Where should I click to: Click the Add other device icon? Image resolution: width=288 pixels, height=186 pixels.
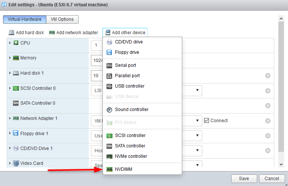[x=108, y=33]
